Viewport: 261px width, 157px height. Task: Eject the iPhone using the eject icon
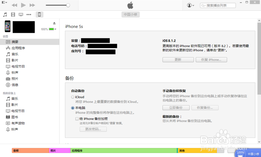pyautogui.click(x=54, y=23)
